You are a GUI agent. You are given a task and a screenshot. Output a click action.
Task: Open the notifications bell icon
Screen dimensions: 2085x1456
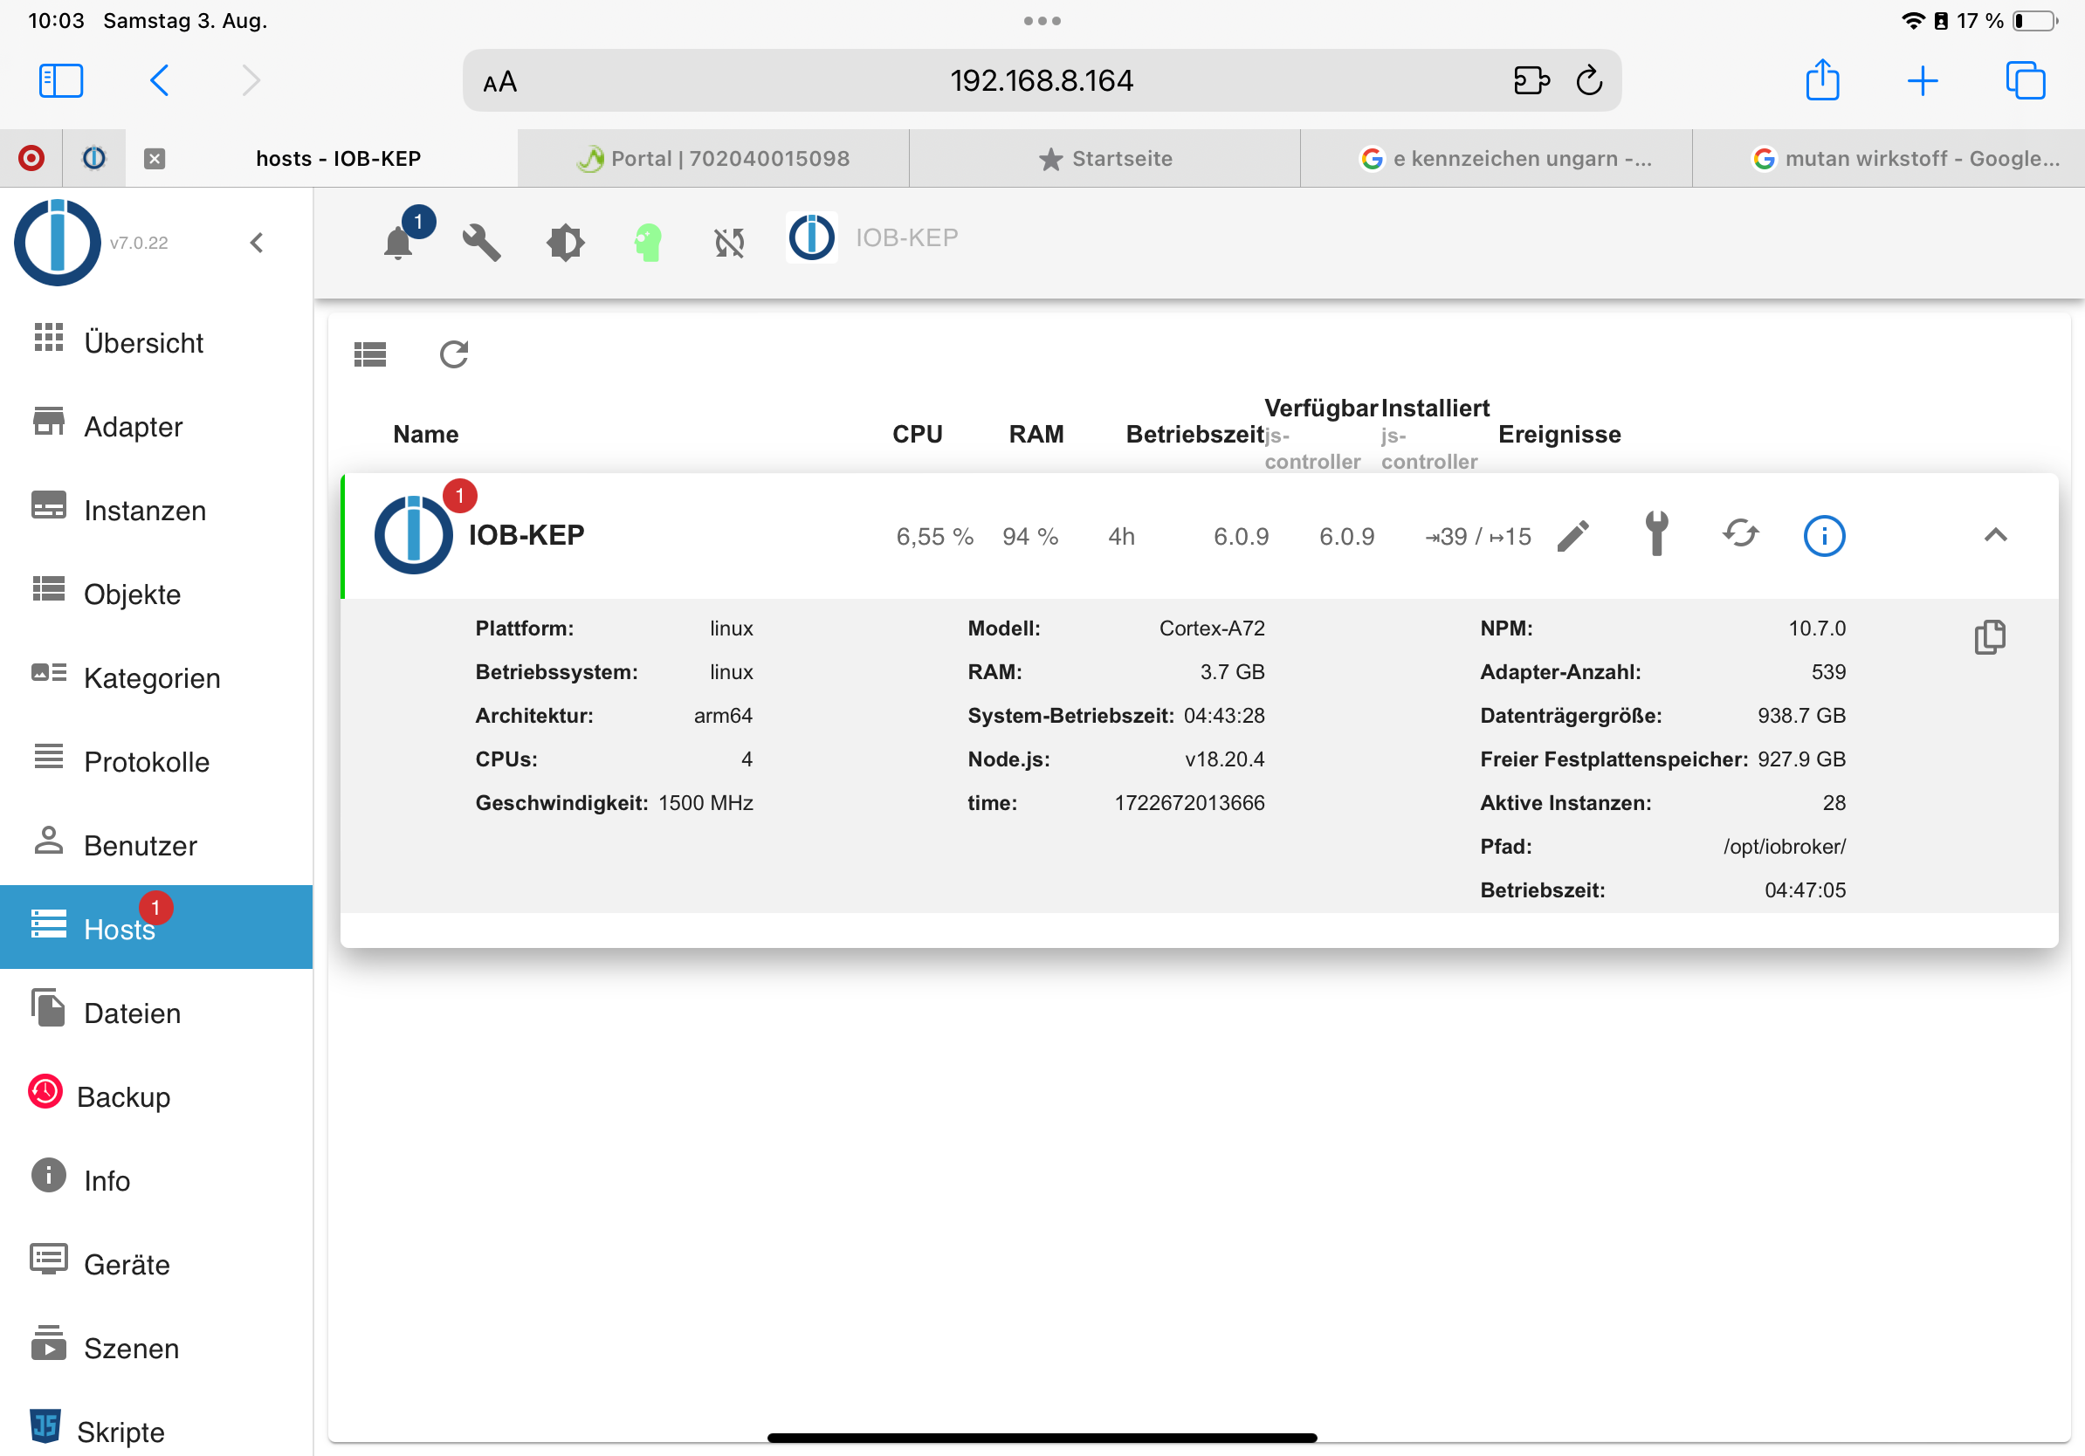click(399, 242)
